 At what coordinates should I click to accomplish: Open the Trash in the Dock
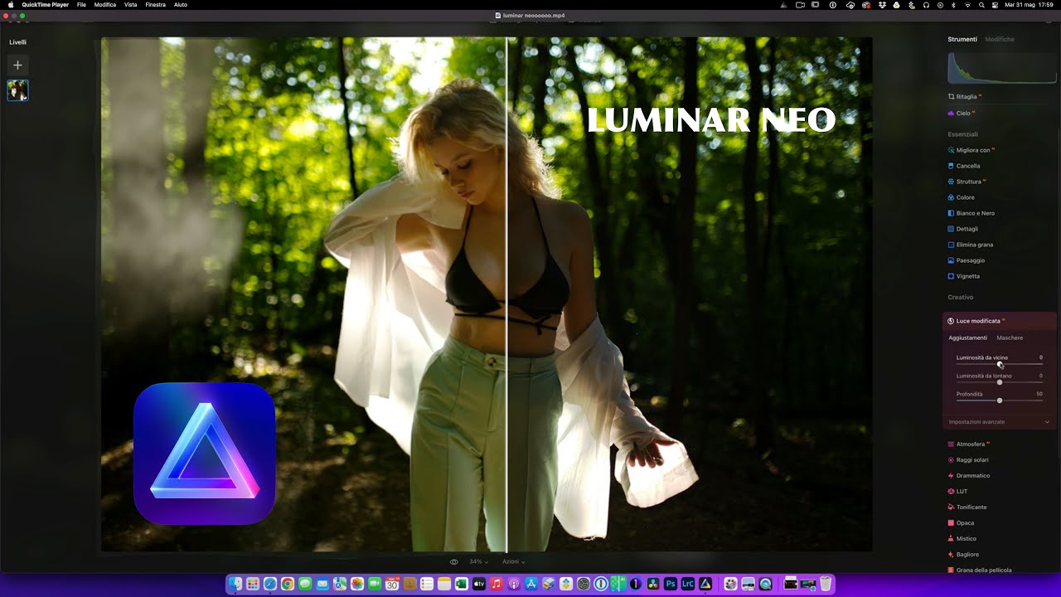click(826, 585)
